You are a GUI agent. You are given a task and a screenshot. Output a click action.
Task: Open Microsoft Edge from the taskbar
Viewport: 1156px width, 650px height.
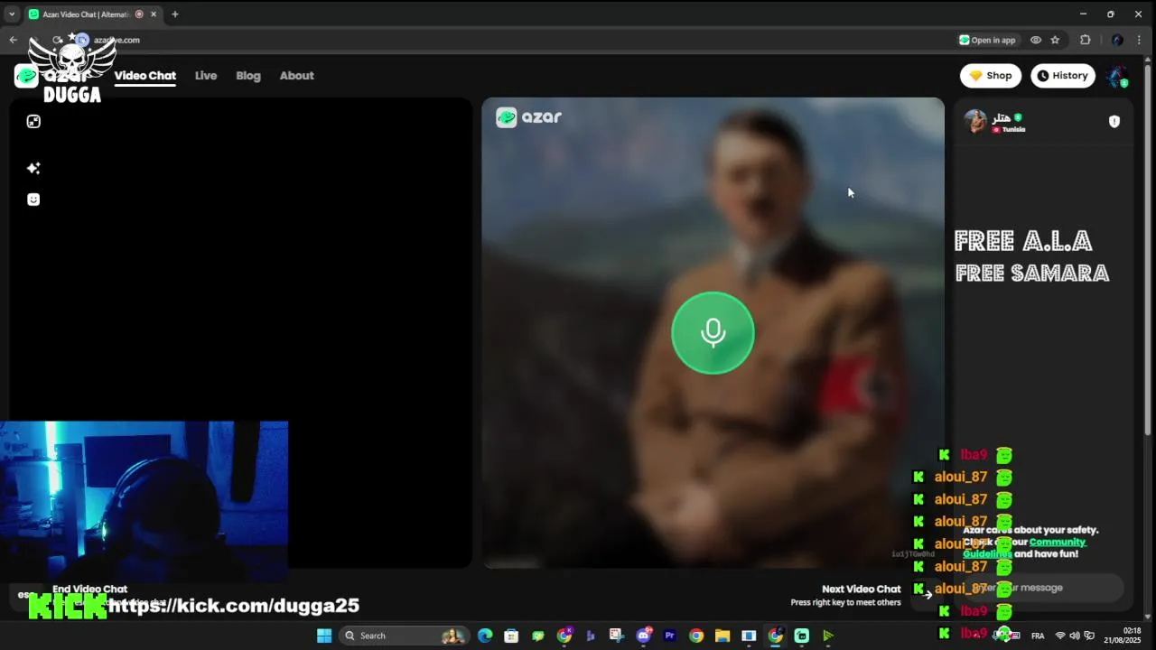485,636
